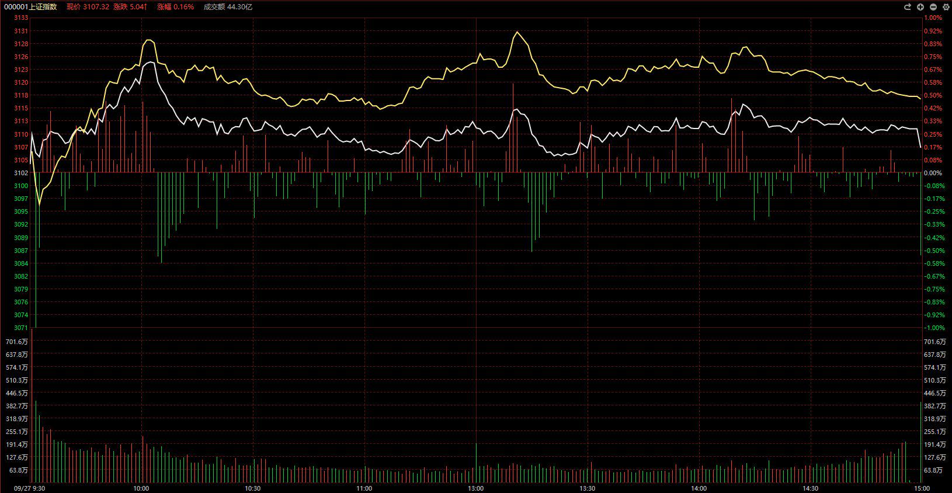Viewport: 952px width, 493px height.
Task: Click the 13:00 time axis label
Action: [x=476, y=488]
